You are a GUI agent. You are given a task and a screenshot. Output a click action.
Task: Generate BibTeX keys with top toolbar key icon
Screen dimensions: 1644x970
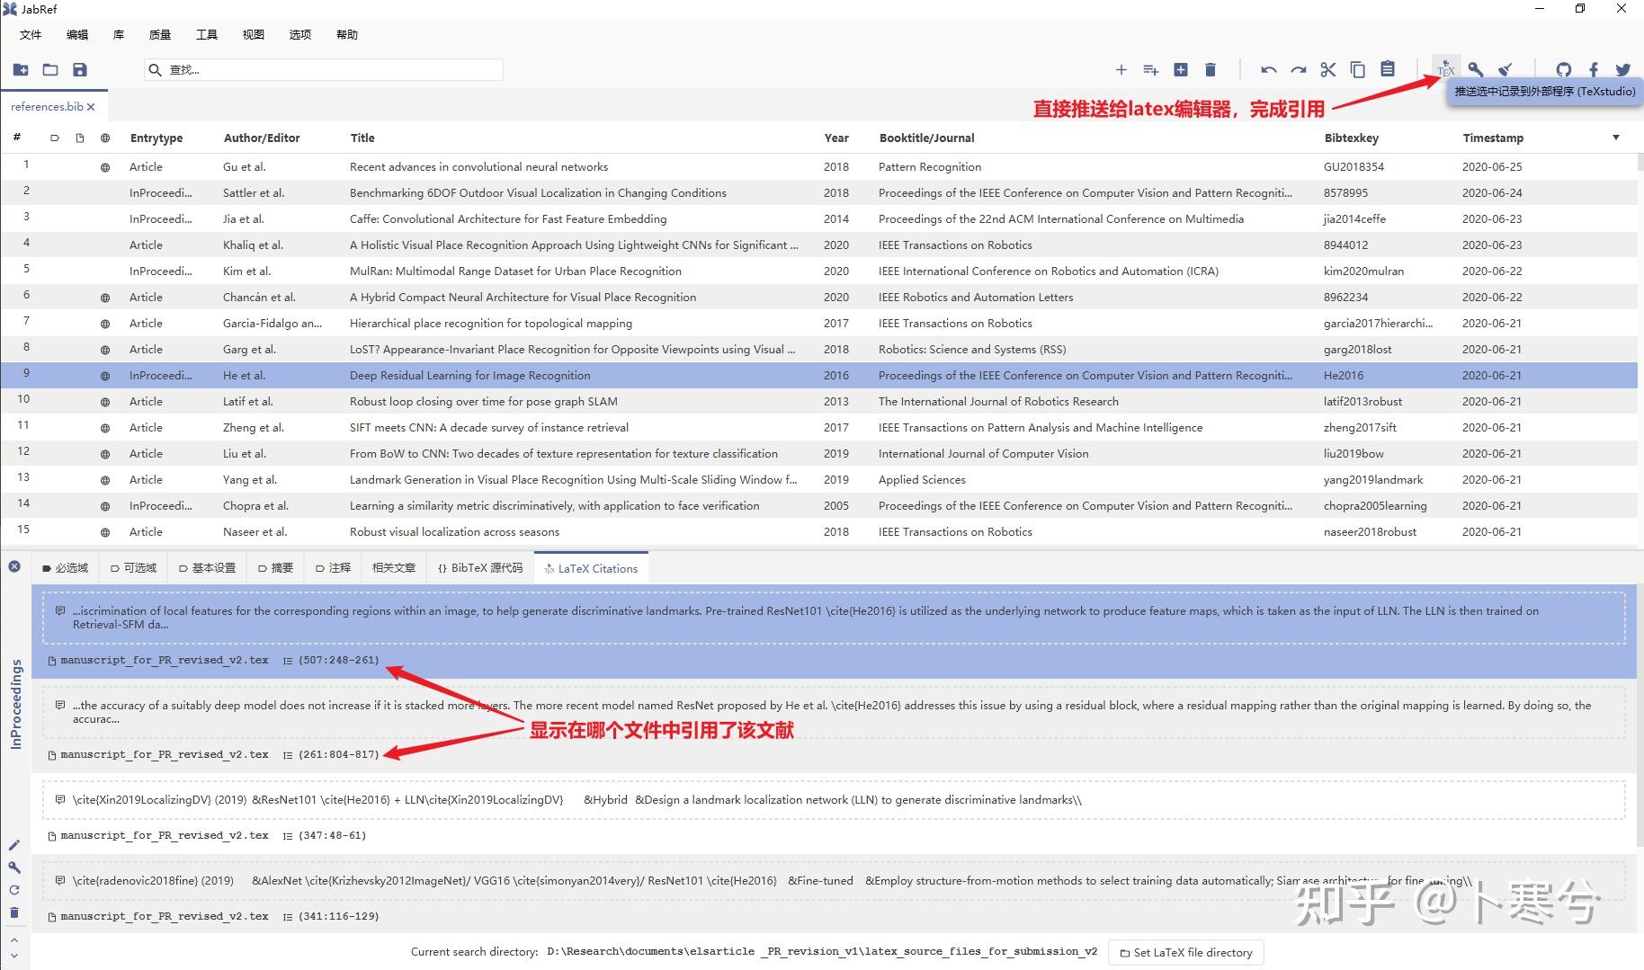point(1476,69)
